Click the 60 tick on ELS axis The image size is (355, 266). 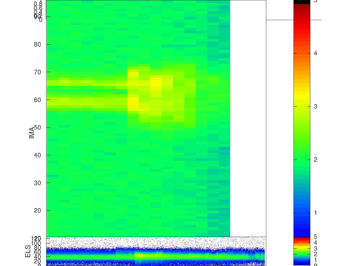38,252
